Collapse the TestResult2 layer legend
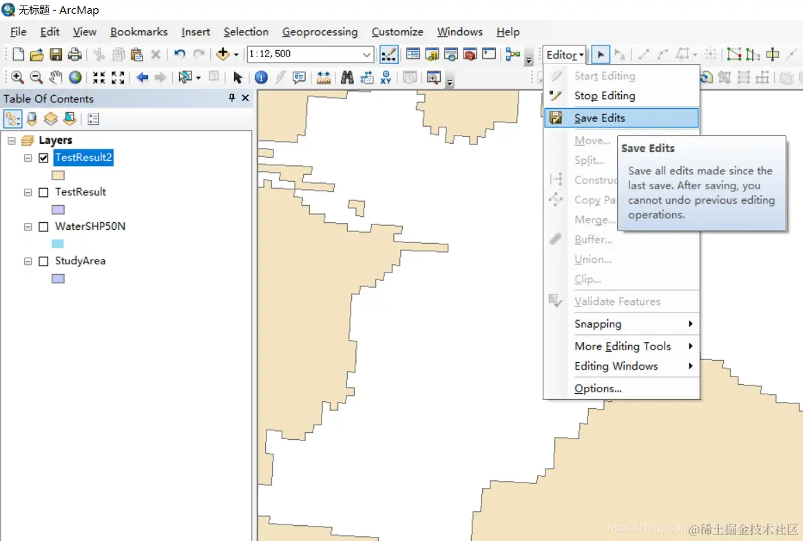The width and height of the screenshot is (803, 541). [x=28, y=158]
